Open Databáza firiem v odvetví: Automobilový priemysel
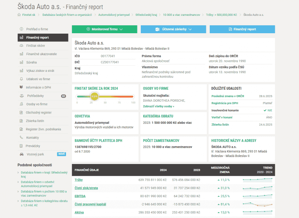 (38, 184)
